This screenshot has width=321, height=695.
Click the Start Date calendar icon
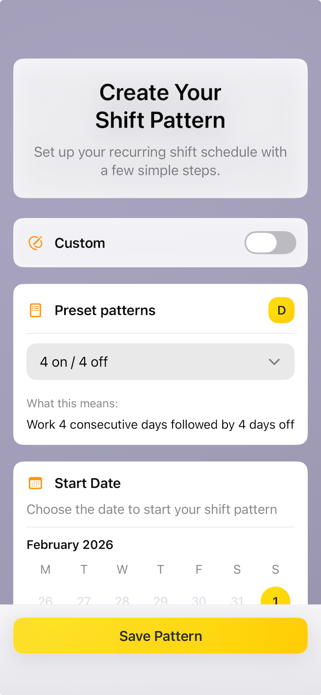[36, 483]
